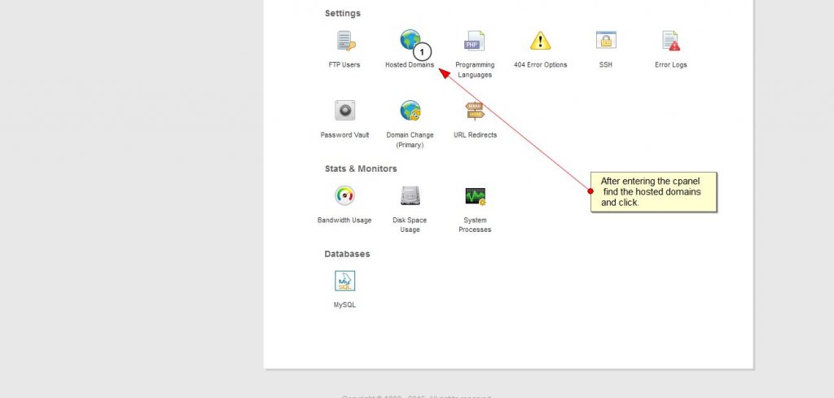
Task: Click the Databases section heading
Action: [x=347, y=254]
